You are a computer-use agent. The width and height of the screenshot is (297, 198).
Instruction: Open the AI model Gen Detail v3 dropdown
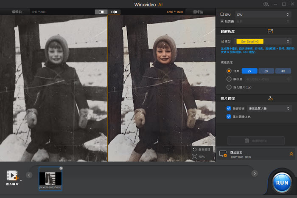click(263, 41)
